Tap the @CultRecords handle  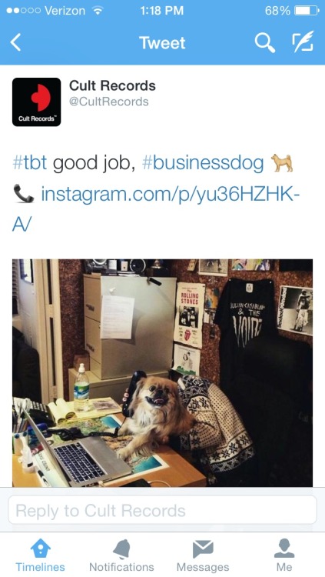pos(109,102)
